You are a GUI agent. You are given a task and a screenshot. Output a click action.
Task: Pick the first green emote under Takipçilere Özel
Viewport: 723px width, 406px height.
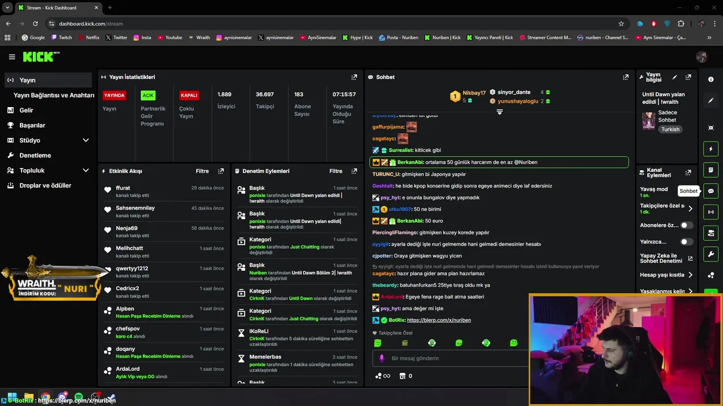click(x=377, y=343)
